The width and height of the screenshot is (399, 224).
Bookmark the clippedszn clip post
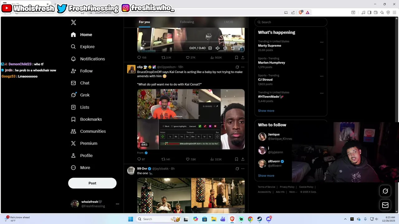(237, 159)
